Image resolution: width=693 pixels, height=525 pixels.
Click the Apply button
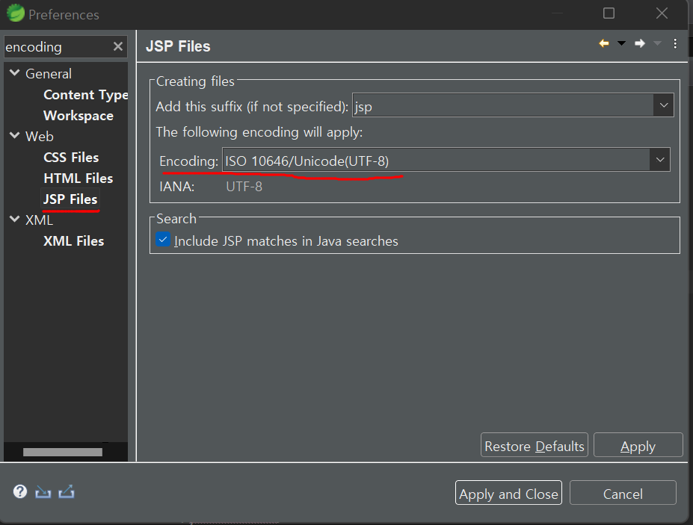[638, 445]
